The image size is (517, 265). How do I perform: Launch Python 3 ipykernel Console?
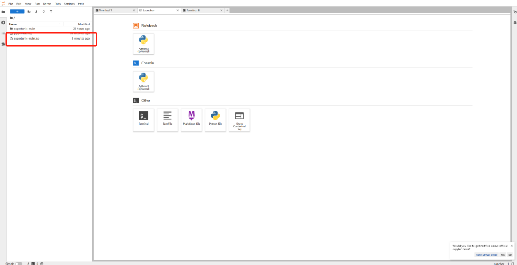[144, 82]
